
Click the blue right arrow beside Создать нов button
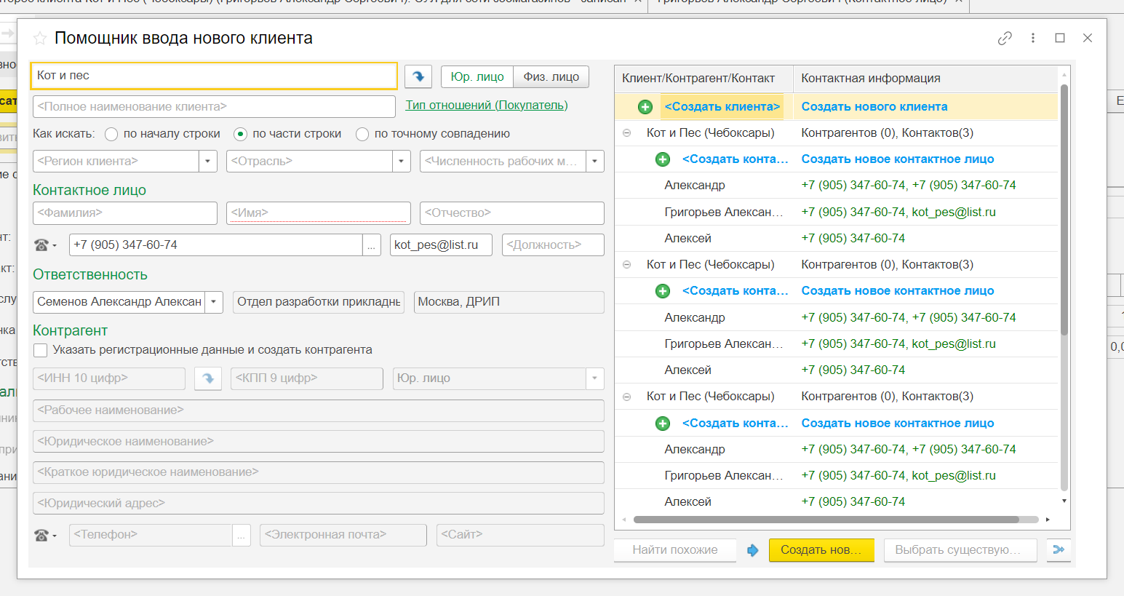pyautogui.click(x=753, y=550)
